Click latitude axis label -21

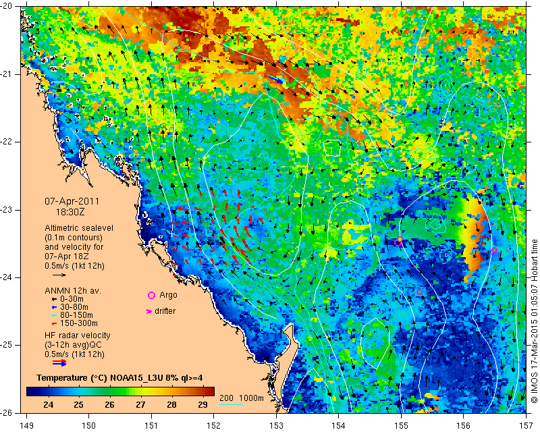(6, 74)
